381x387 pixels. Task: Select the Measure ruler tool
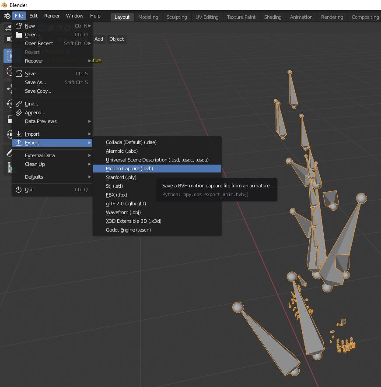[10, 167]
